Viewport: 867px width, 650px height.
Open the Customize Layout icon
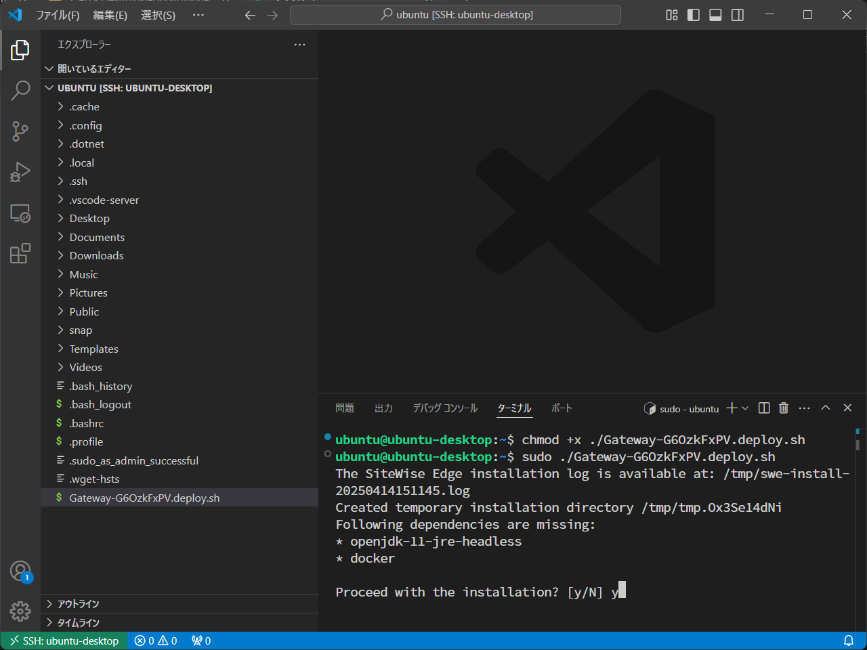[x=672, y=15]
